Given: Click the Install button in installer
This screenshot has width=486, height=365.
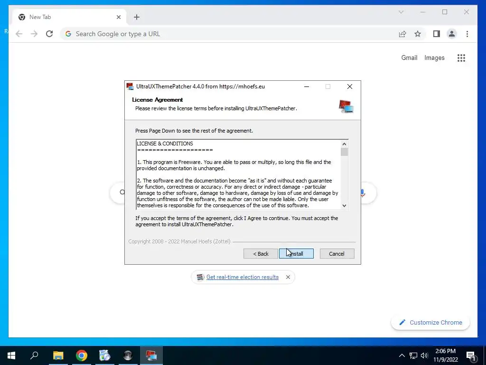Looking at the screenshot, I should coord(296,254).
